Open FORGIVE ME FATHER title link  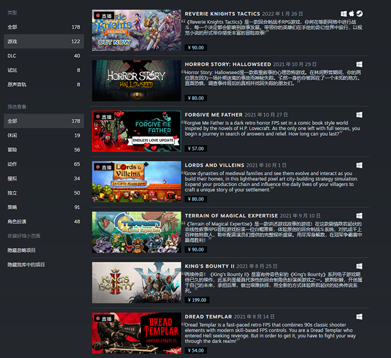pyautogui.click(x=214, y=115)
